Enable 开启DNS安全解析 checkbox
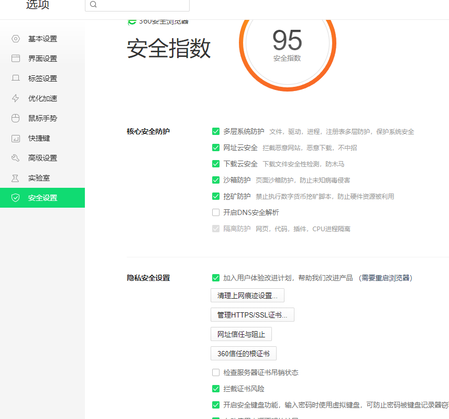The height and width of the screenshot is (419, 449). point(216,212)
